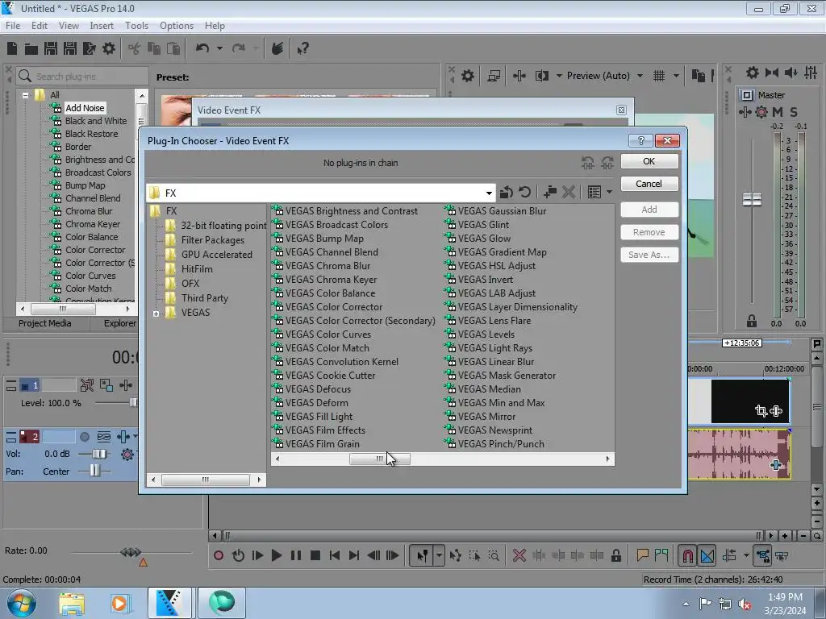
Task: Switch to the Project Media tab
Action: pos(45,323)
